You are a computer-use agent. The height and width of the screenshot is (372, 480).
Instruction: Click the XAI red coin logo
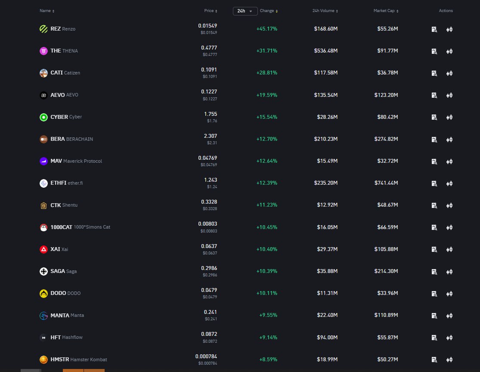(43, 249)
